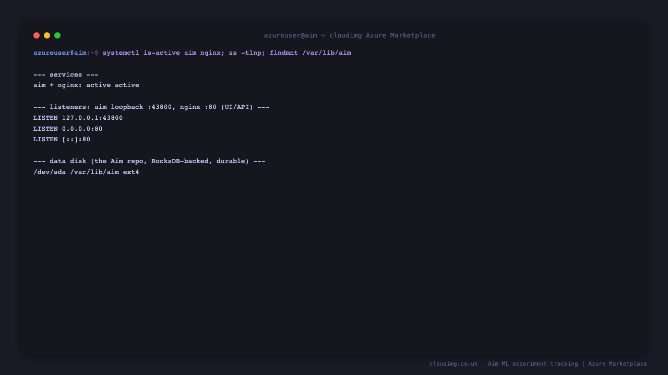Screen dimensions: 668x375
Task: Click the azureuser@aim prompt text
Action: [x=60, y=53]
